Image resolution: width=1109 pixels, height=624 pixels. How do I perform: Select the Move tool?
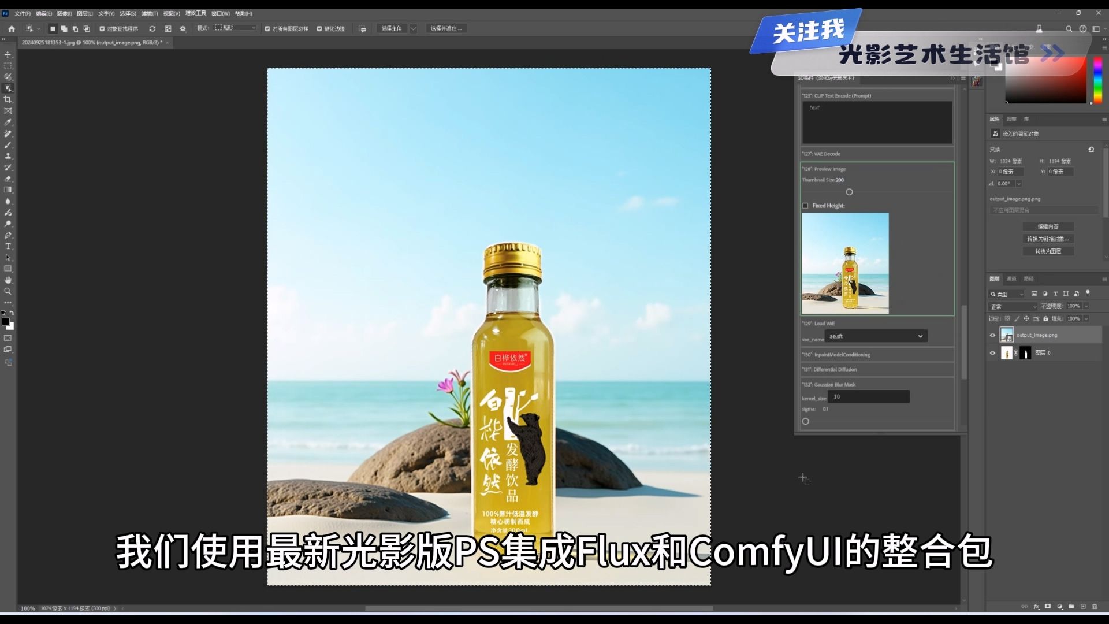[x=8, y=55]
